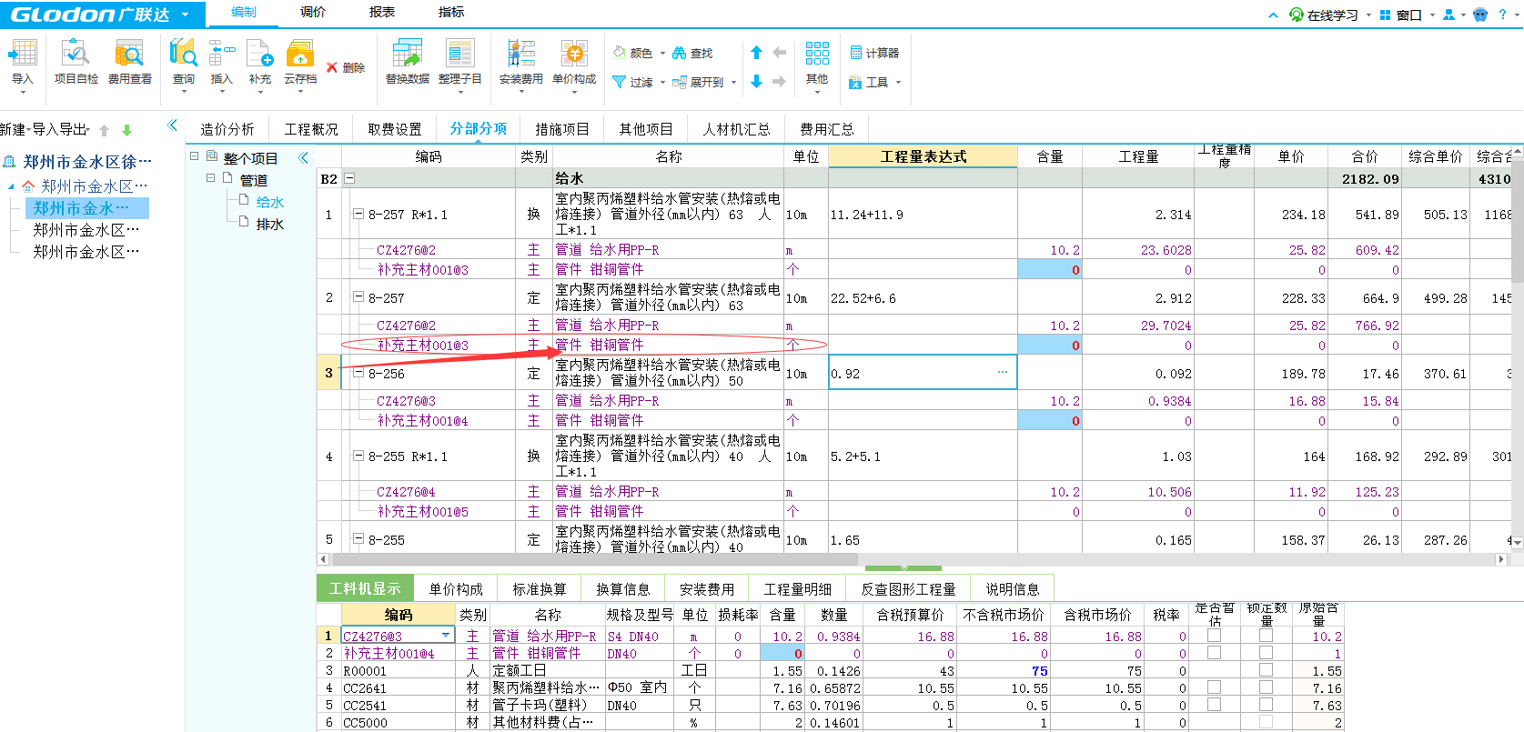Open the 工程量明细 bottom tab
The width and height of the screenshot is (1524, 732).
[798, 589]
